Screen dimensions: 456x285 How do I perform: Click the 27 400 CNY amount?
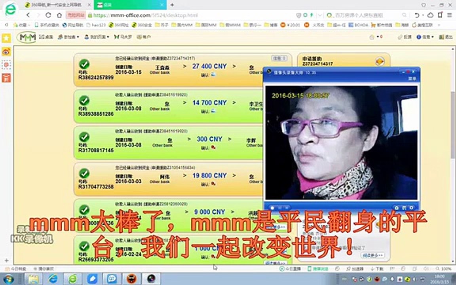tap(209, 66)
